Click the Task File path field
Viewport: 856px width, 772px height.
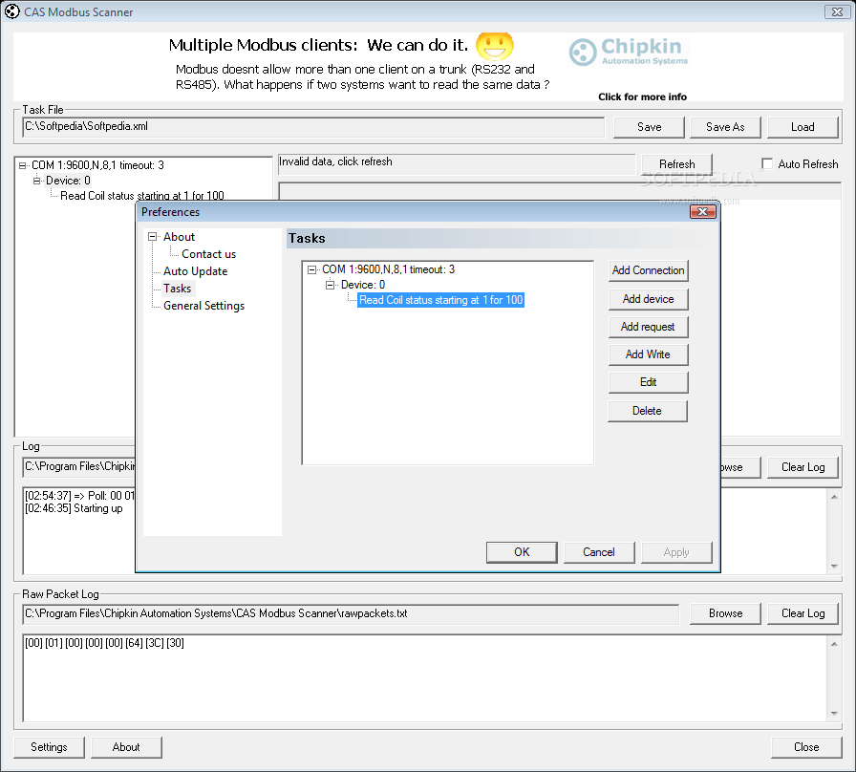pyautogui.click(x=287, y=126)
